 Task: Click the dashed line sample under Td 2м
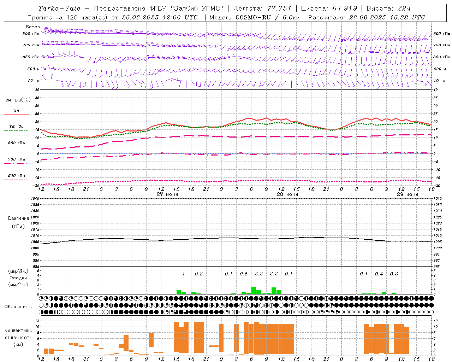[16, 130]
